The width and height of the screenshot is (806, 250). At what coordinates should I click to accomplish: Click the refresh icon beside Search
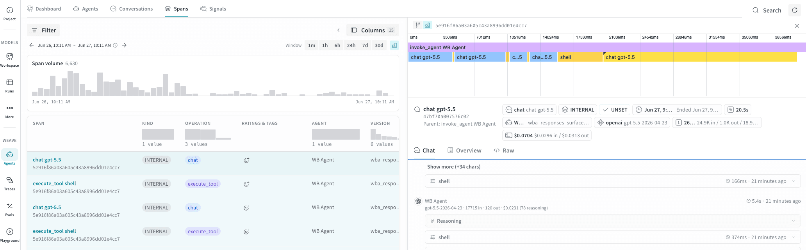(x=795, y=10)
